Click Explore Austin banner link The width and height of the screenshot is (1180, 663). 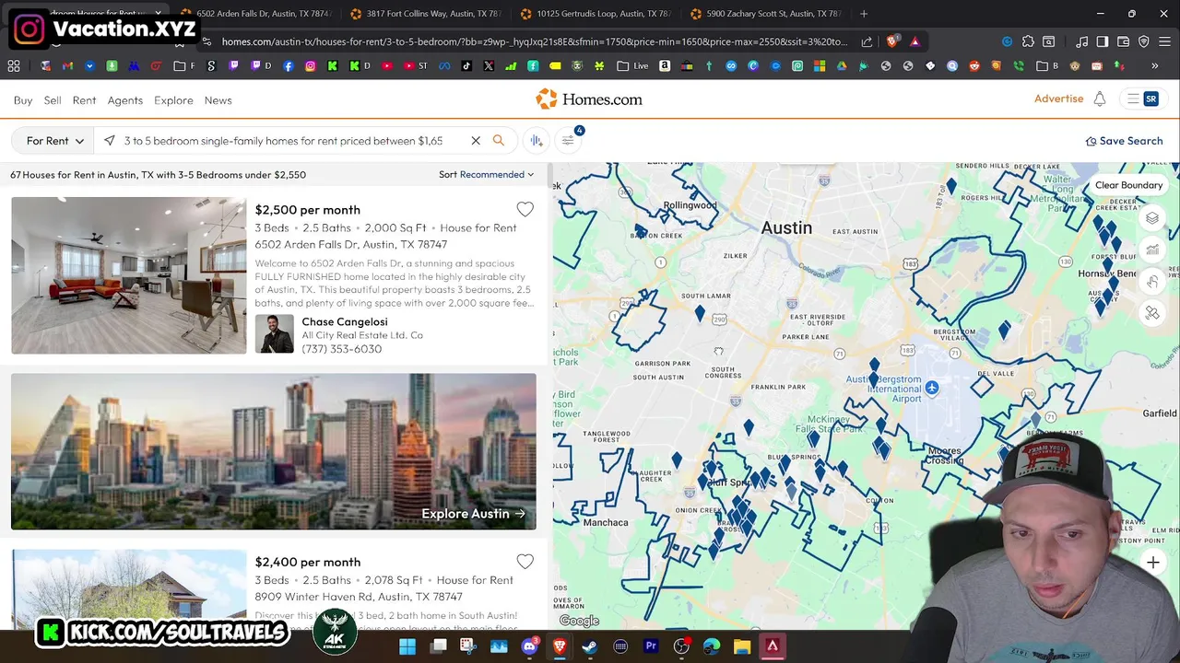pos(473,514)
